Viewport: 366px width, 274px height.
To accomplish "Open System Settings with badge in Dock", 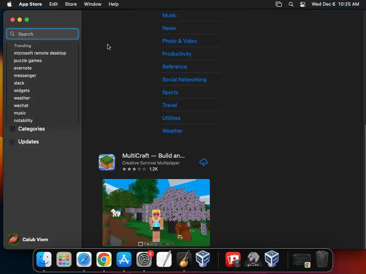I will click(x=144, y=259).
